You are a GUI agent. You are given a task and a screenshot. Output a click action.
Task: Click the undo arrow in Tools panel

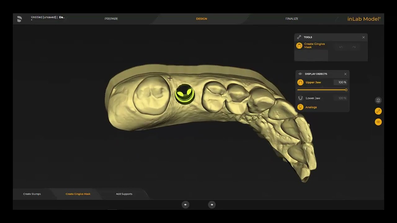coord(341,47)
